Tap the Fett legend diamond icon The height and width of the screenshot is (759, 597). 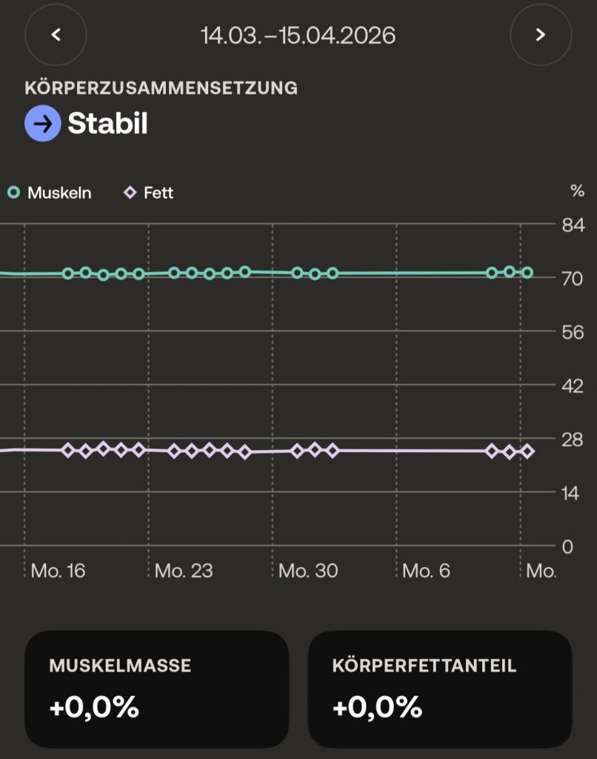tap(130, 193)
